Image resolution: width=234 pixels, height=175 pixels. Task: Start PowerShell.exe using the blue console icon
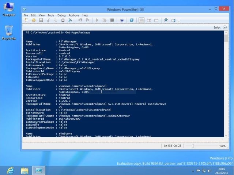click(x=132, y=20)
